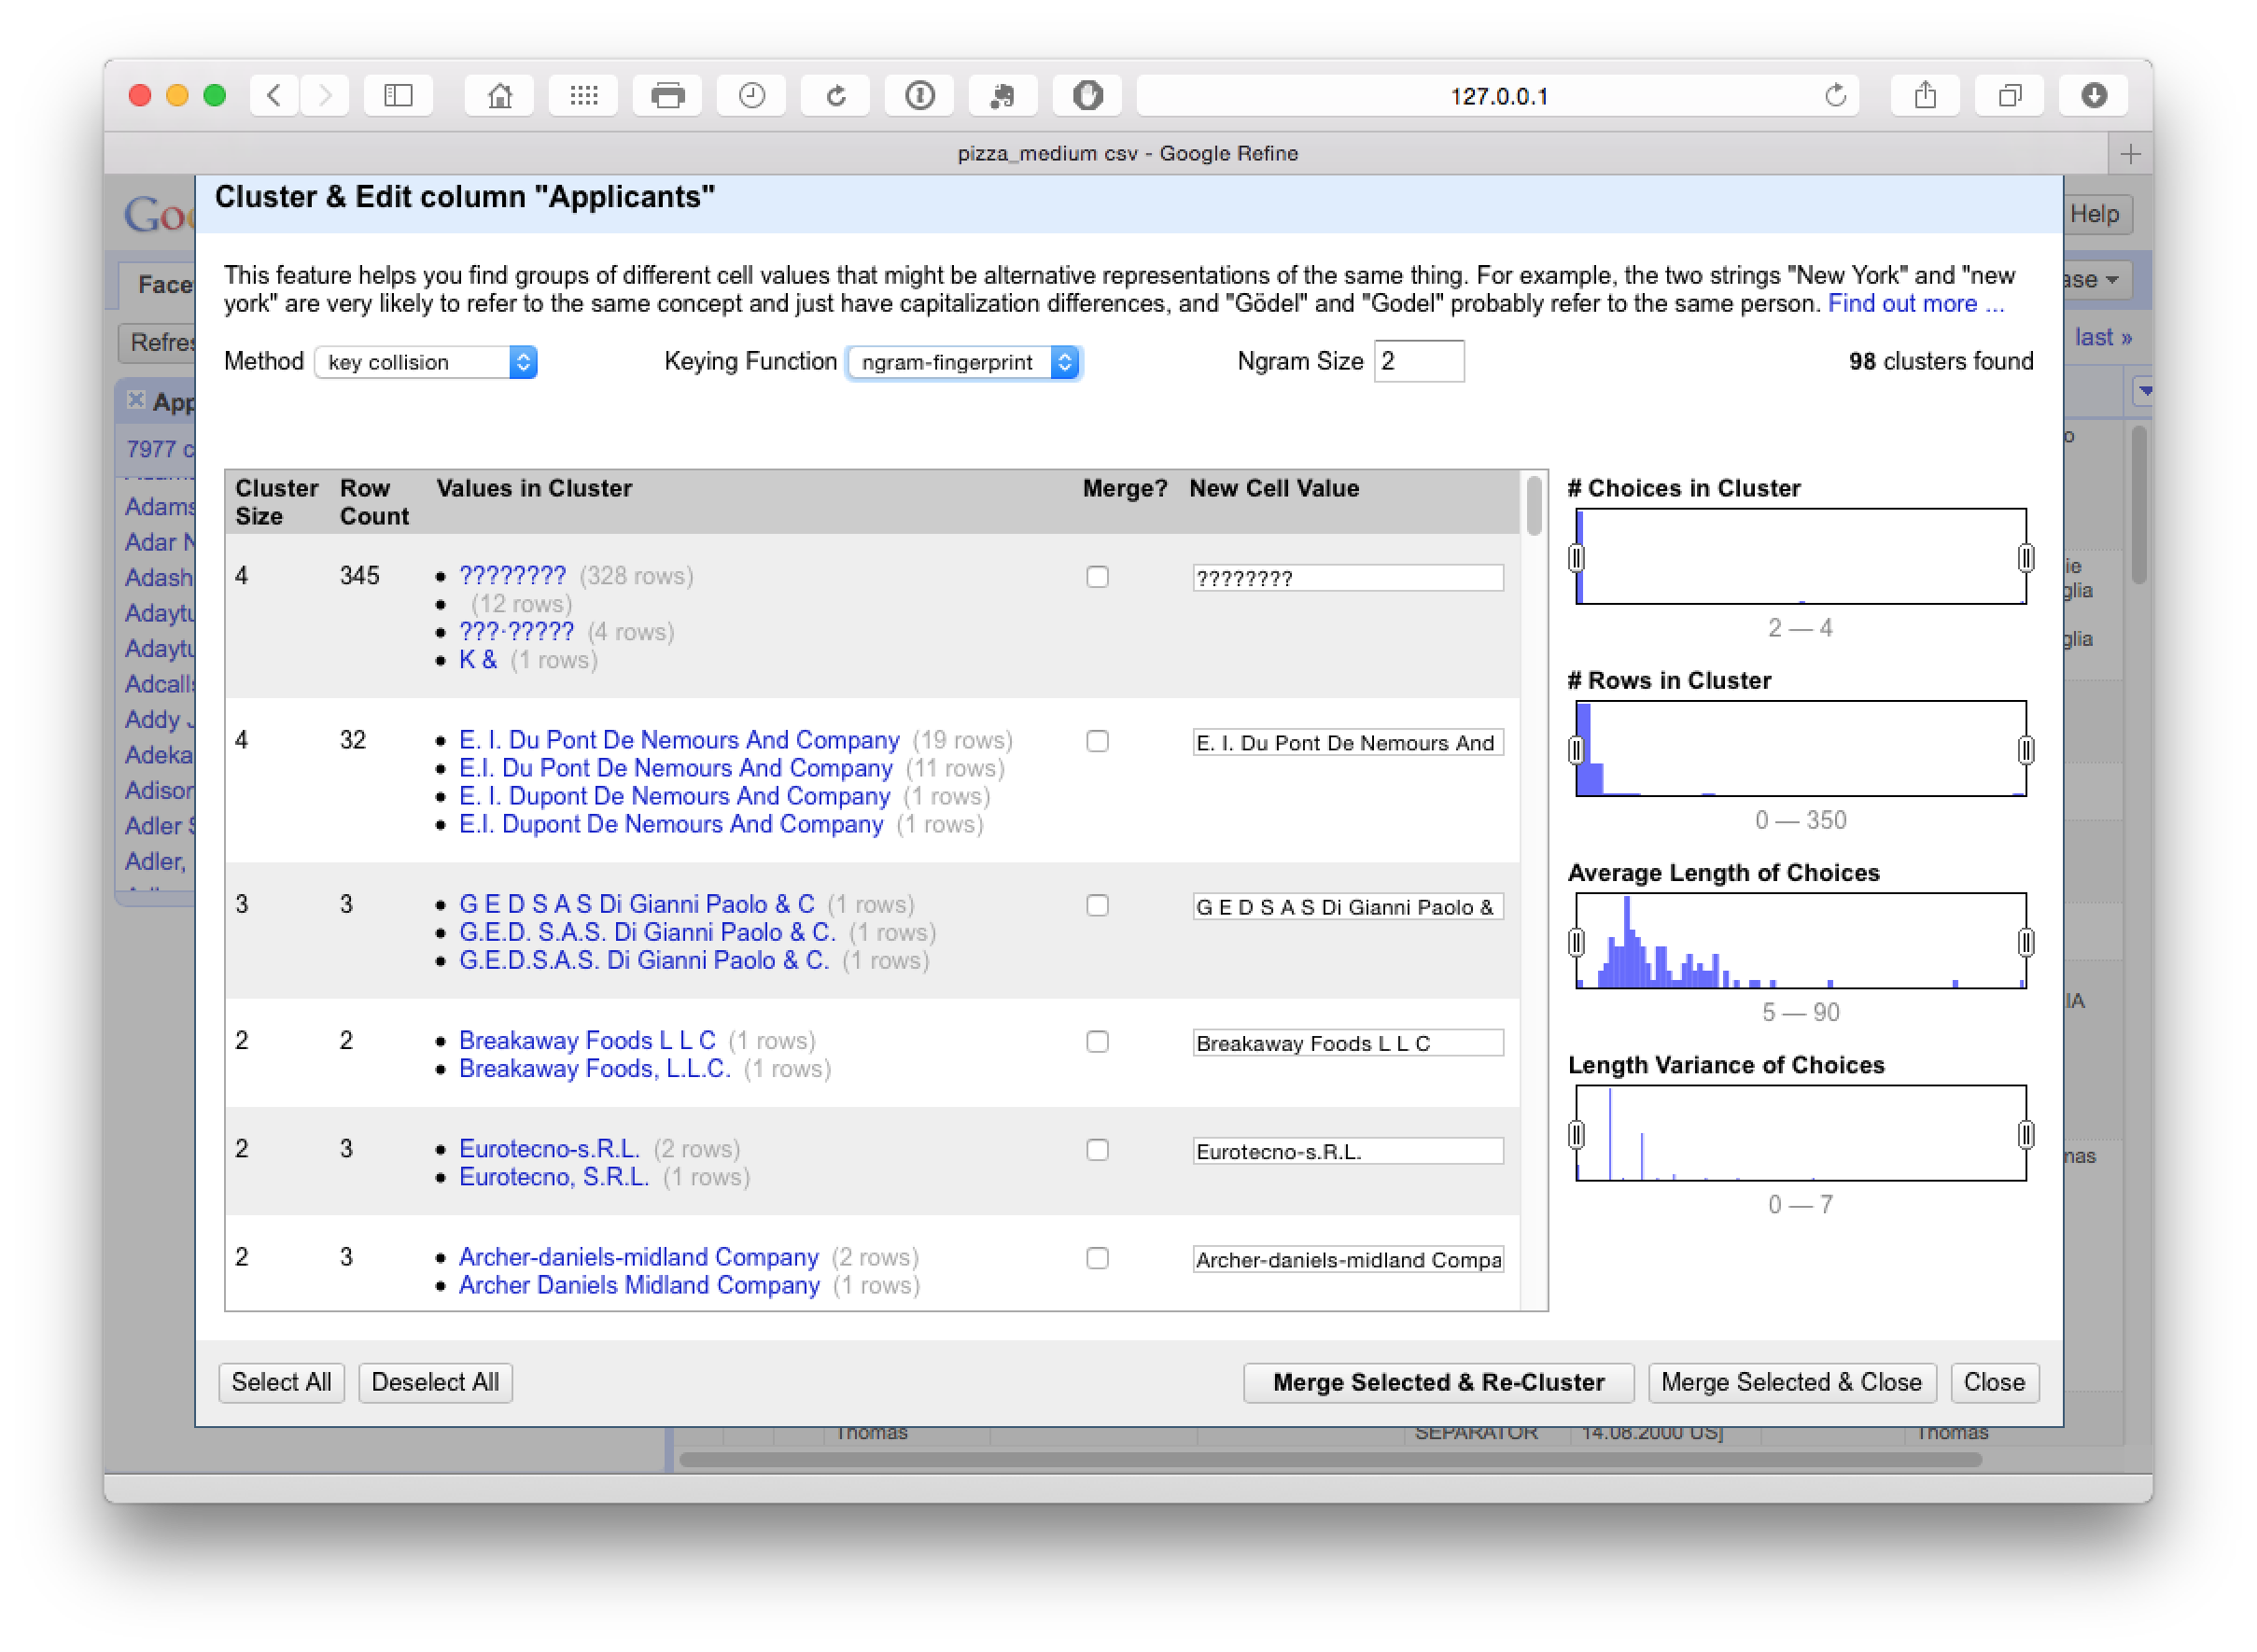The image size is (2257, 1652).
Task: Grab right handle of Rows in Cluster histogram
Action: pyautogui.click(x=2025, y=750)
